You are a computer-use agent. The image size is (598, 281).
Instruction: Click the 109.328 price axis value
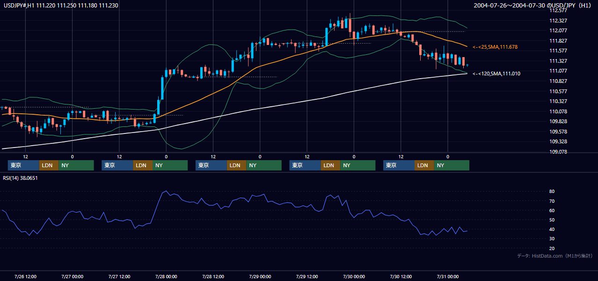point(558,141)
